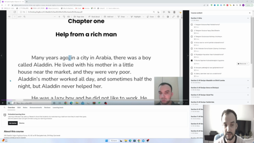Image resolution: width=254 pixels, height=143 pixels.
Task: Open the Overview tab
Action: (x=12, y=108)
